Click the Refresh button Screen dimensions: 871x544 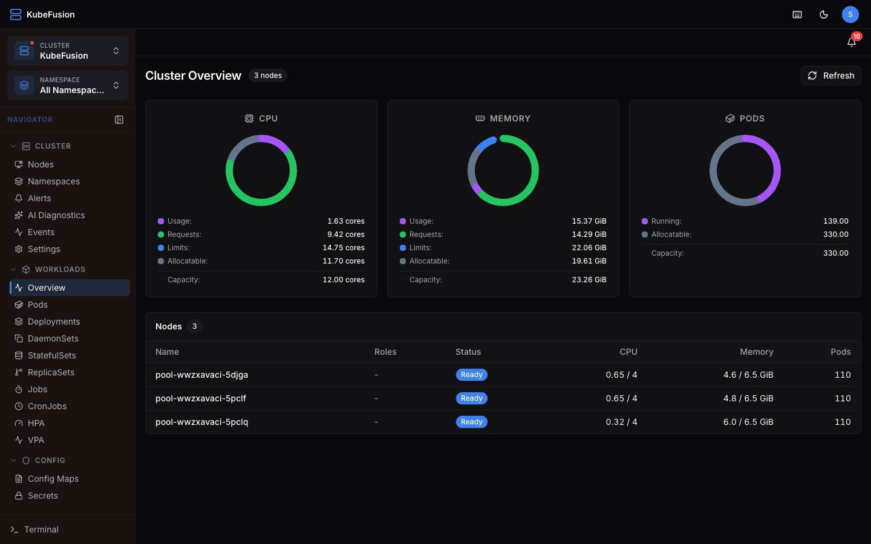pos(830,75)
